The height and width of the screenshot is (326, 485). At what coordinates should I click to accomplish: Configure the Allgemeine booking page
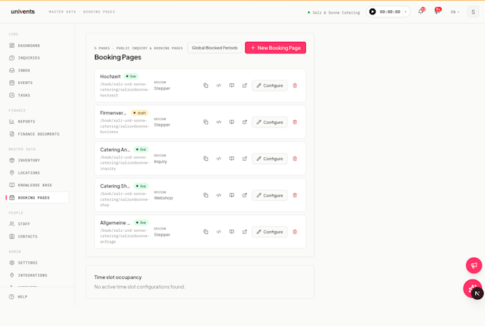(x=270, y=232)
